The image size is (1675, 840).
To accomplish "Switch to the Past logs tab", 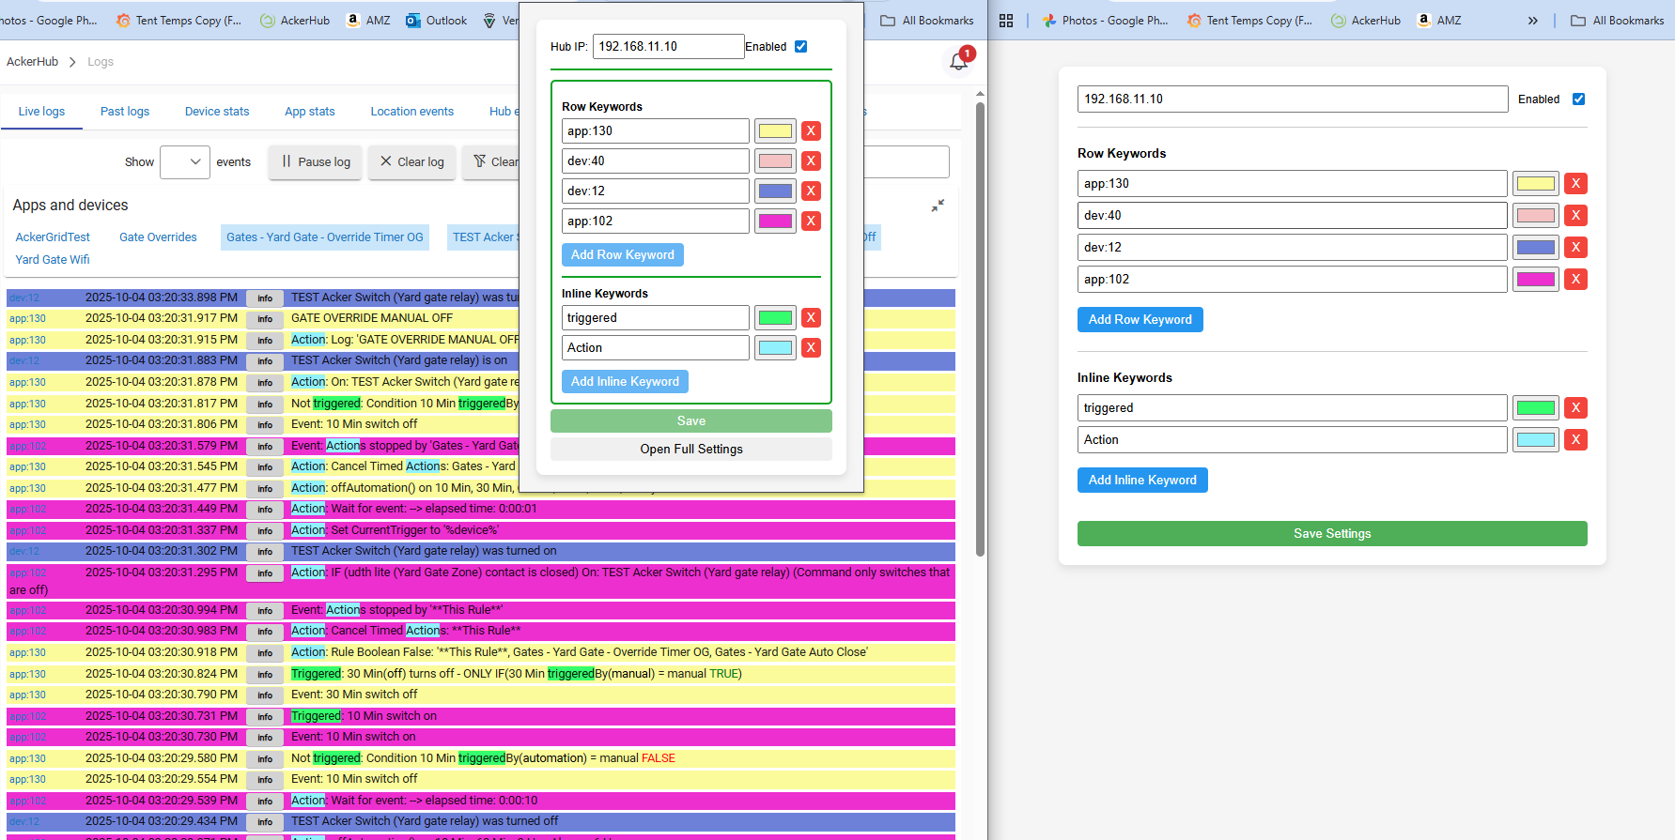I will pyautogui.click(x=125, y=112).
